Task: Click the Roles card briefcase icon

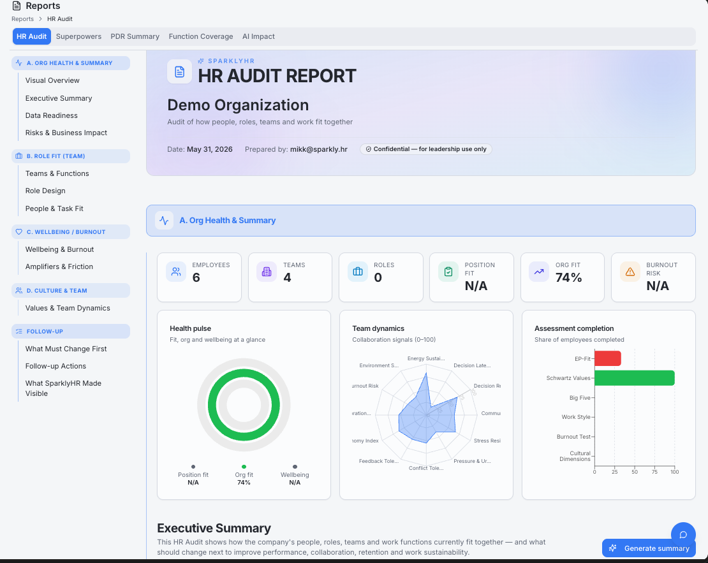Action: tap(358, 272)
